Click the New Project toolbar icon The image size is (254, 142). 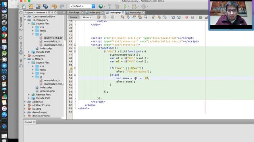(x=31, y=6)
